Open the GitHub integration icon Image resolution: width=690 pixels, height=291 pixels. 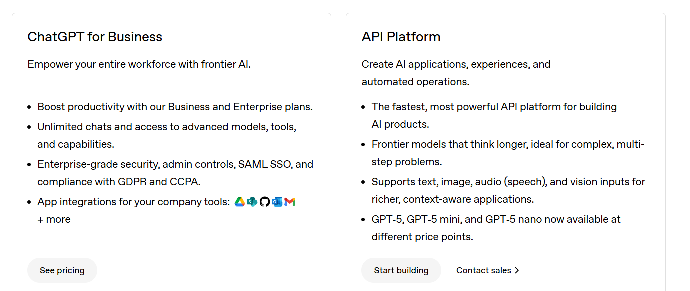point(265,201)
